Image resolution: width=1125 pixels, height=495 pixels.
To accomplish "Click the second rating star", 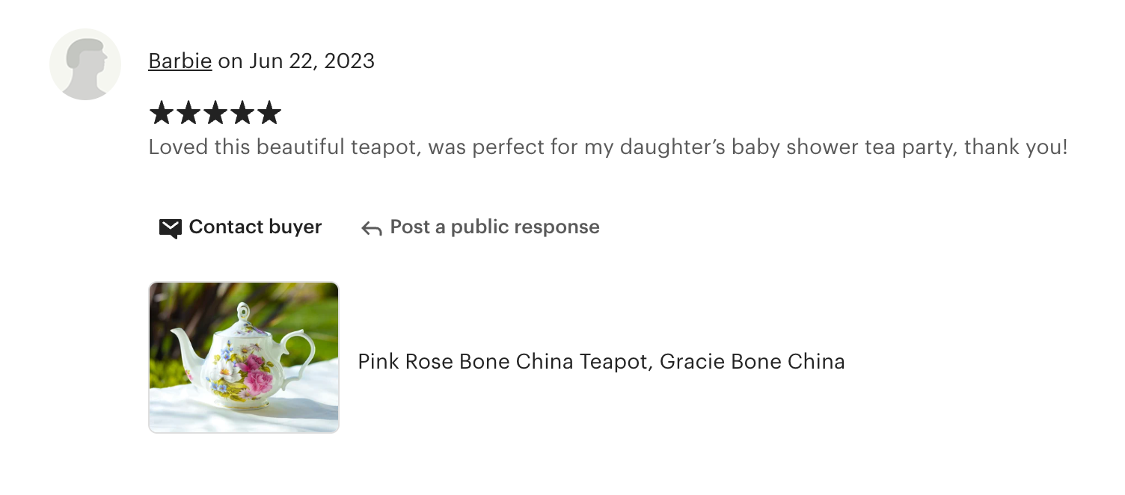I will (x=188, y=114).
